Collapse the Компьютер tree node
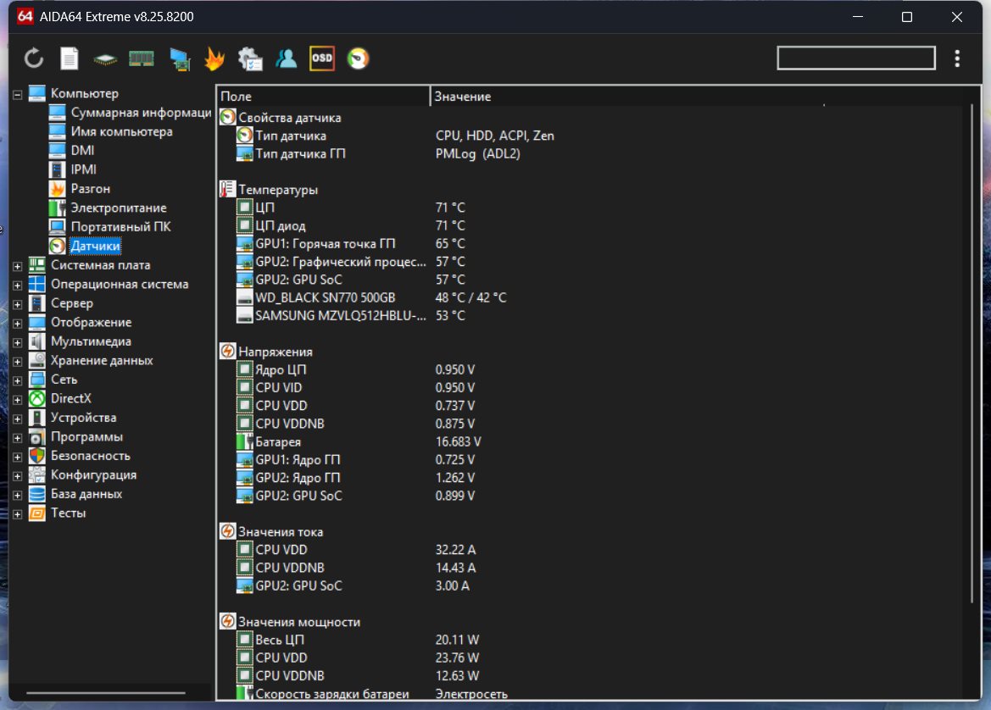The height and width of the screenshot is (710, 991). 18,94
